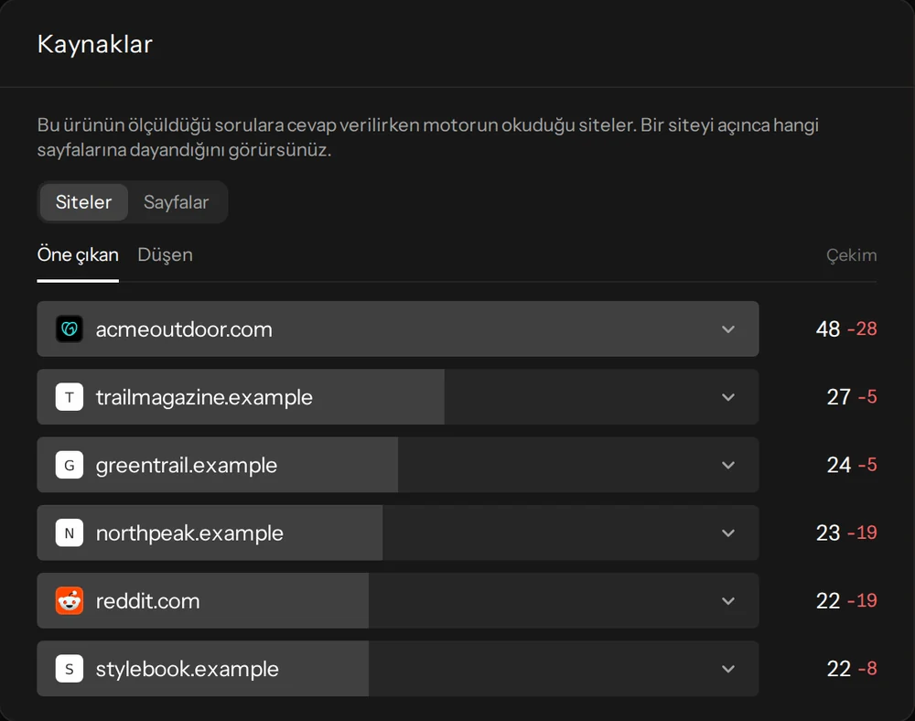
Task: Click the -8 change for stylebook.example
Action: [867, 669]
